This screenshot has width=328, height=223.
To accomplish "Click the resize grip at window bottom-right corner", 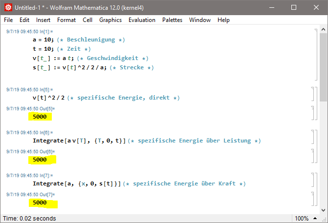I will point(324,219).
